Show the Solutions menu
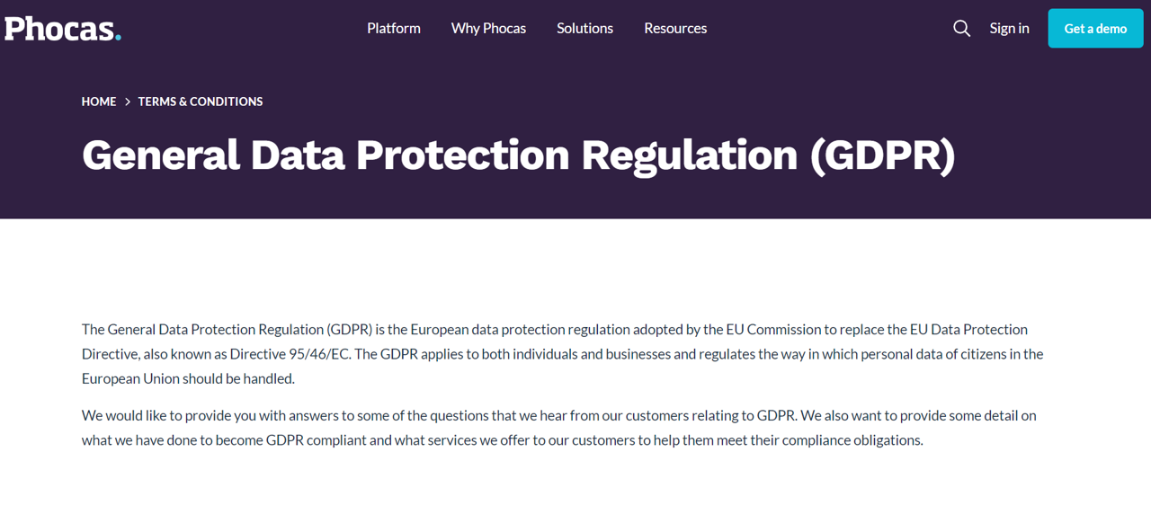This screenshot has height=514, width=1151. 584,29
